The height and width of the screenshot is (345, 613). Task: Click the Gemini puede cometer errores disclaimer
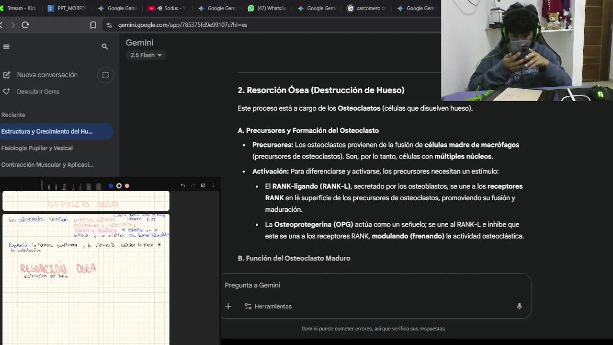(x=374, y=329)
